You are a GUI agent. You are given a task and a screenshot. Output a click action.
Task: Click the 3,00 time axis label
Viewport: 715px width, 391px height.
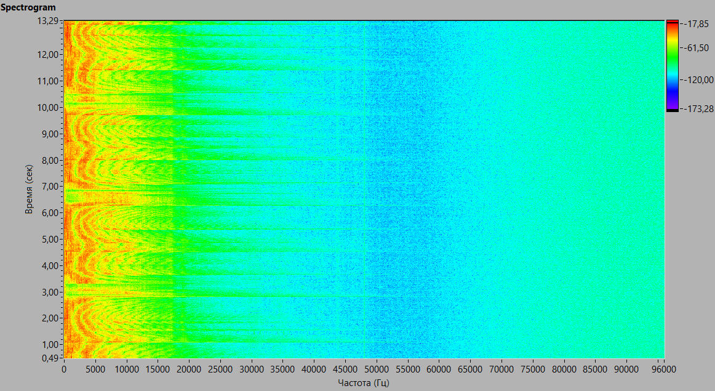(x=52, y=292)
